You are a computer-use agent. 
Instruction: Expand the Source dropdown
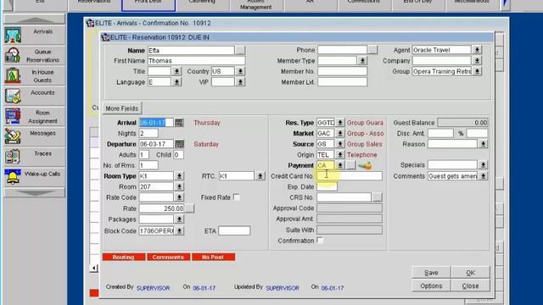tap(340, 144)
